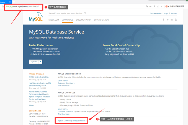The width and height of the screenshot is (188, 125).
Task: Click the address bar URL field
Action: 22,6
